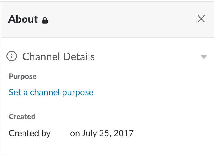
Task: Click the word channel in blue link
Action: [45, 92]
